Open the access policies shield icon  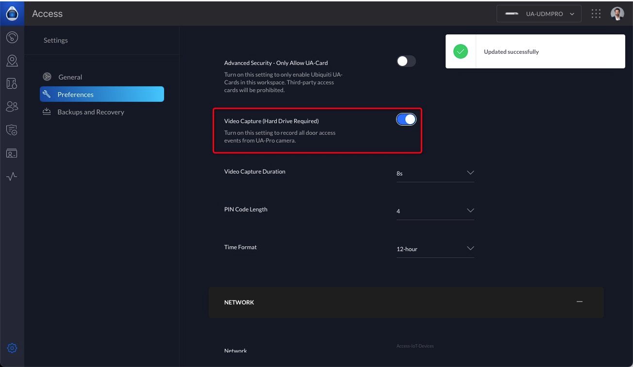12,130
